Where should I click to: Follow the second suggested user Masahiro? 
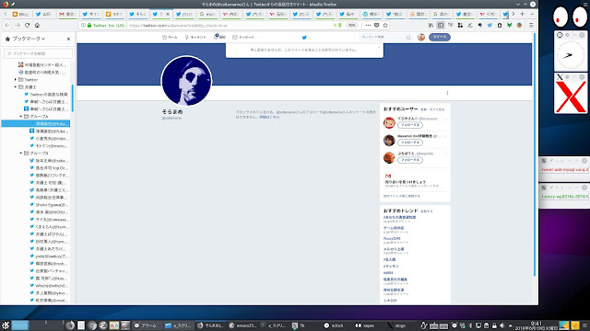pyautogui.click(x=410, y=143)
